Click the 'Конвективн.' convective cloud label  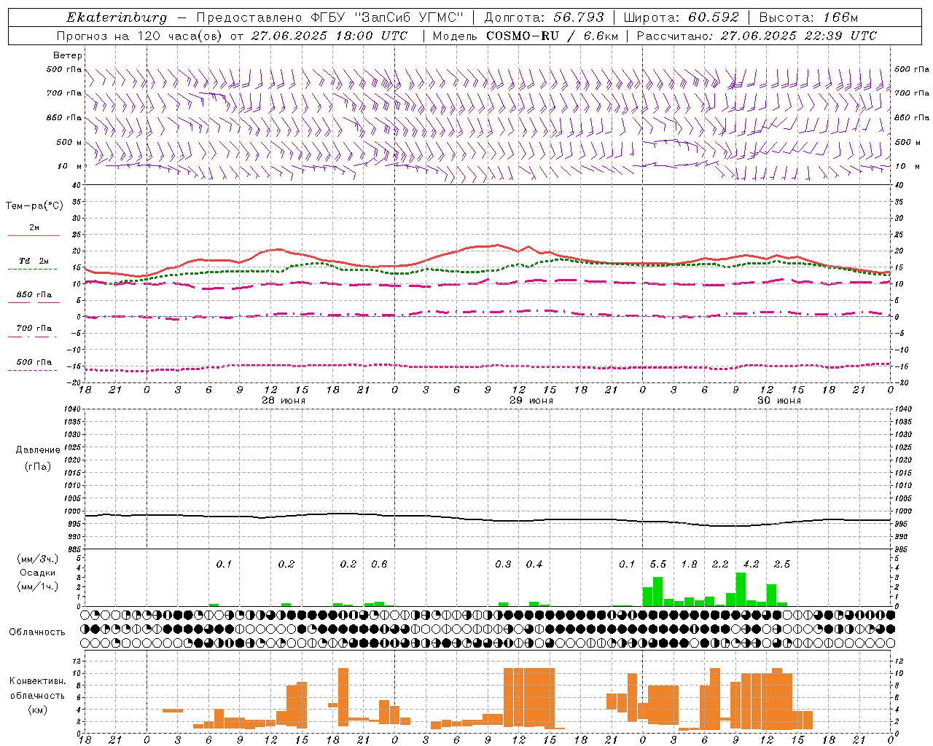coord(37,681)
